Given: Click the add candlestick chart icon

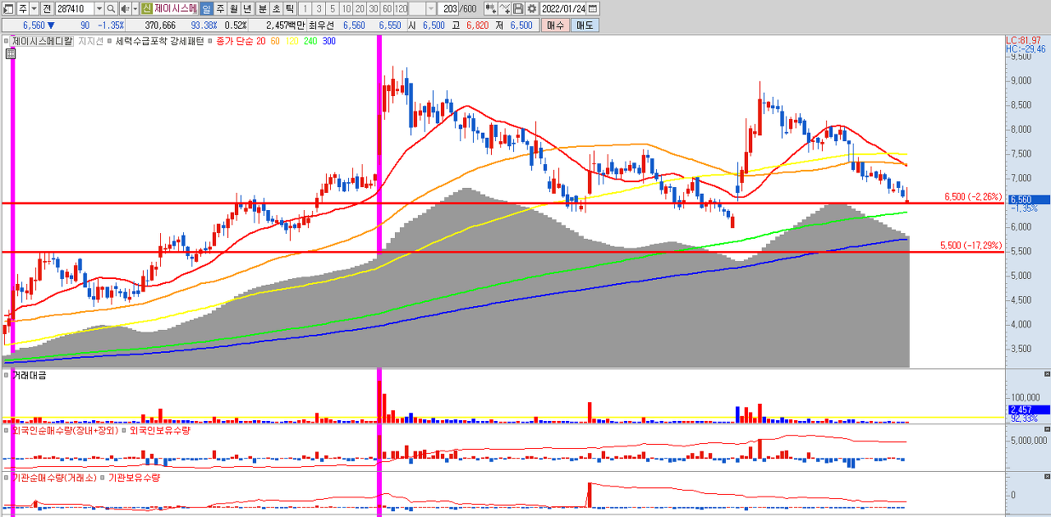Looking at the screenshot, I should (491, 9).
